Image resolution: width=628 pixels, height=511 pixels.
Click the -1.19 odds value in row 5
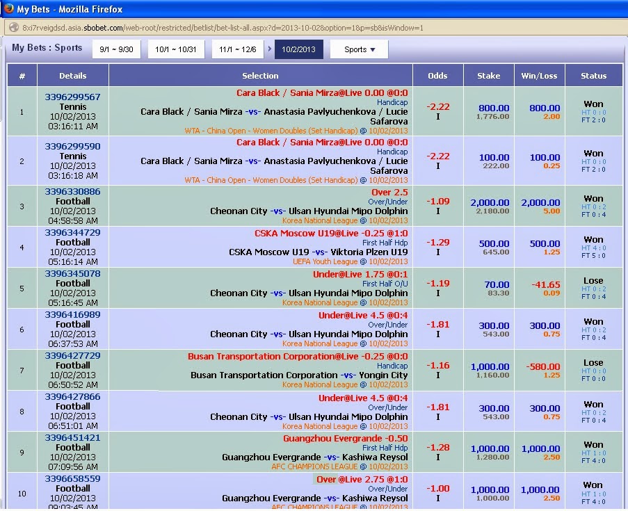coord(437,284)
